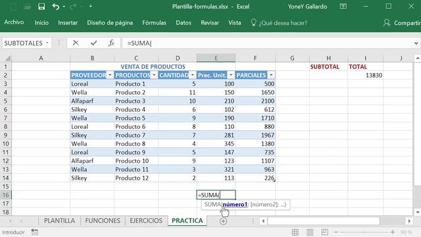Image resolution: width=421 pixels, height=237 pixels.
Task: Select the PARCIALES value 2100 cell
Action: pyautogui.click(x=255, y=101)
